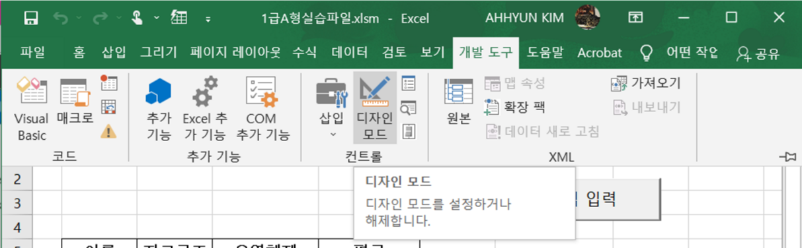The image size is (802, 248).
Task: Switch to the 페이지 레이아웃 tab
Action: pos(235,53)
